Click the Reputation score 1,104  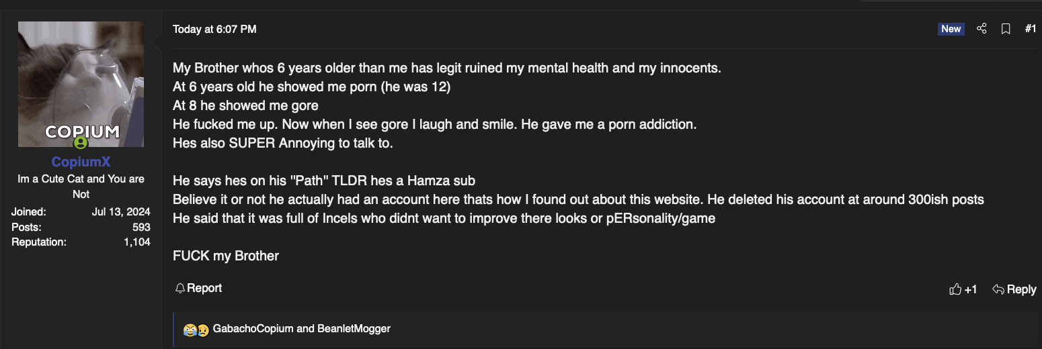pos(137,242)
